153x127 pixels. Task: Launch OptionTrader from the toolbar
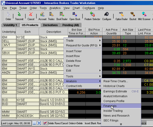[121, 16]
